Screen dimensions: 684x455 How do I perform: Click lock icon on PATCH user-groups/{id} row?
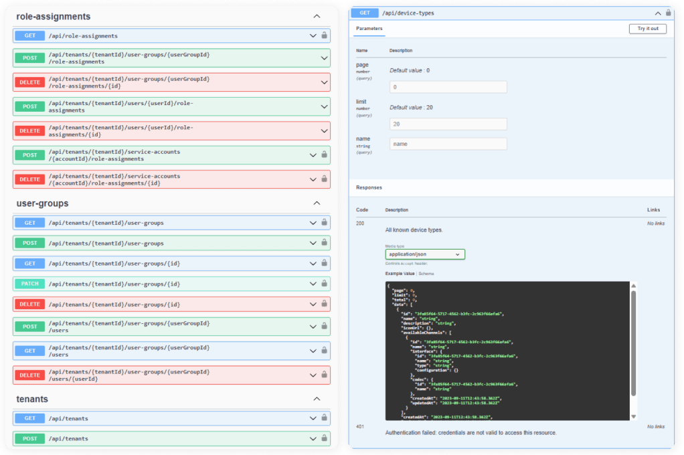(x=324, y=284)
